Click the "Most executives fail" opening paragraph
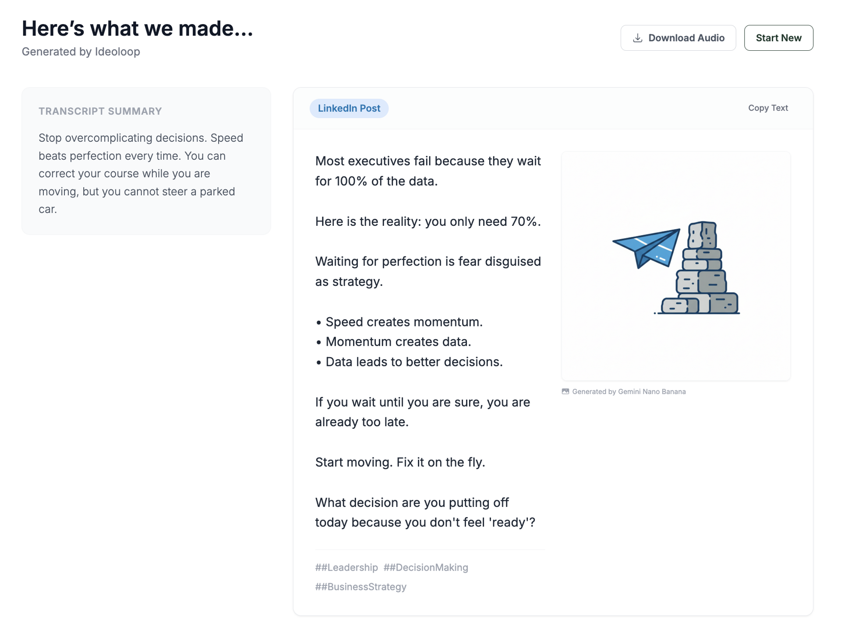The image size is (841, 628). coord(428,171)
